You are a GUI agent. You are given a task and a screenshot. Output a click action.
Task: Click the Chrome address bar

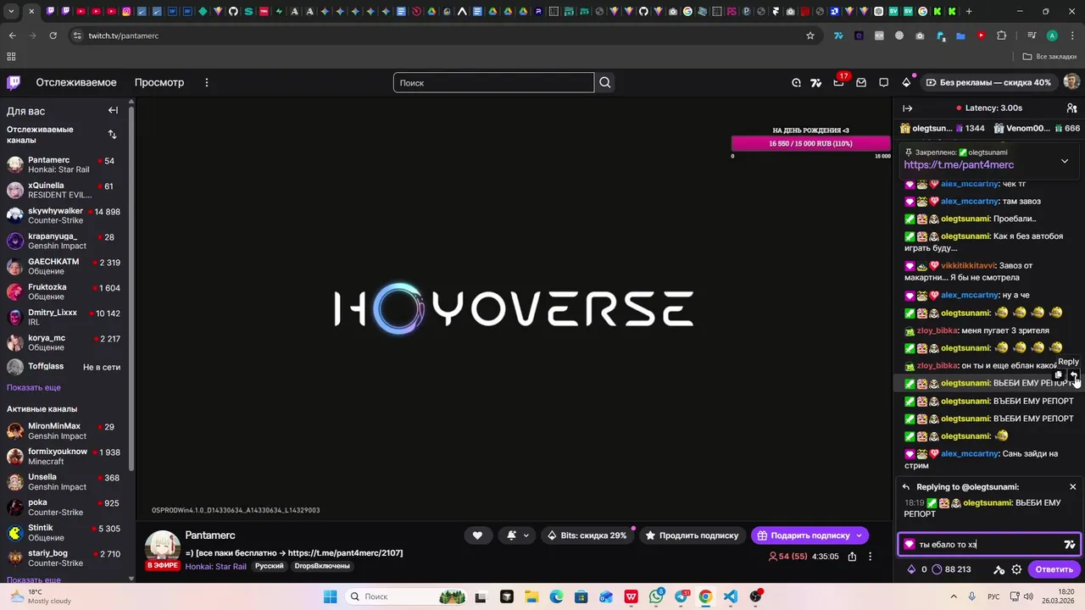[441, 36]
